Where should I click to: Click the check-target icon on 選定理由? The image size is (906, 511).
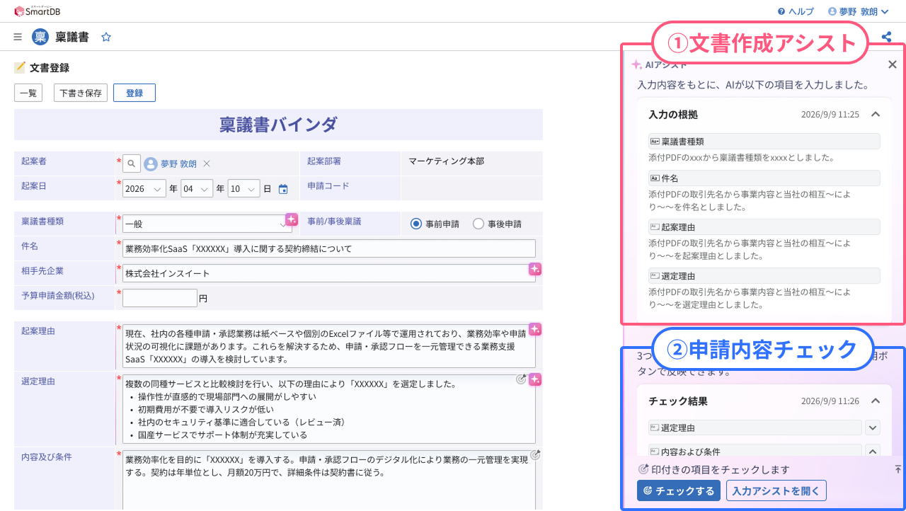click(521, 379)
